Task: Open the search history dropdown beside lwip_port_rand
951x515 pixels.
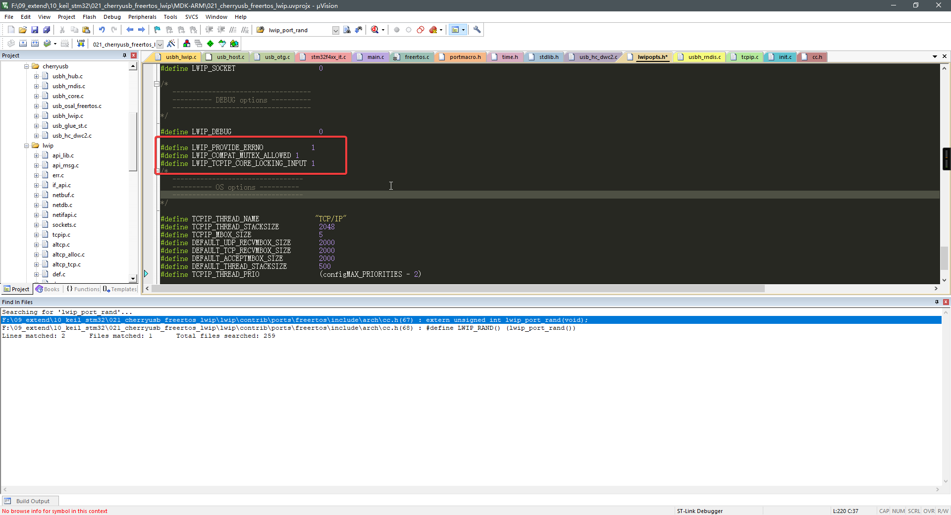Action: [335, 30]
